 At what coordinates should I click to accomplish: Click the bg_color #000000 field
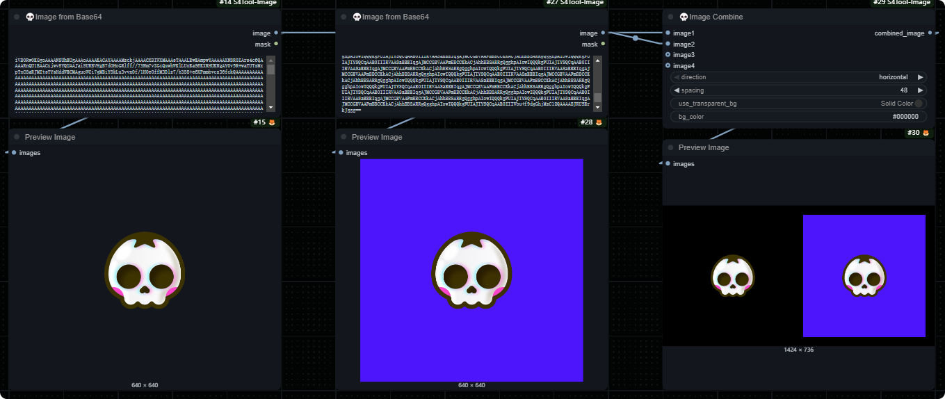[x=798, y=117]
